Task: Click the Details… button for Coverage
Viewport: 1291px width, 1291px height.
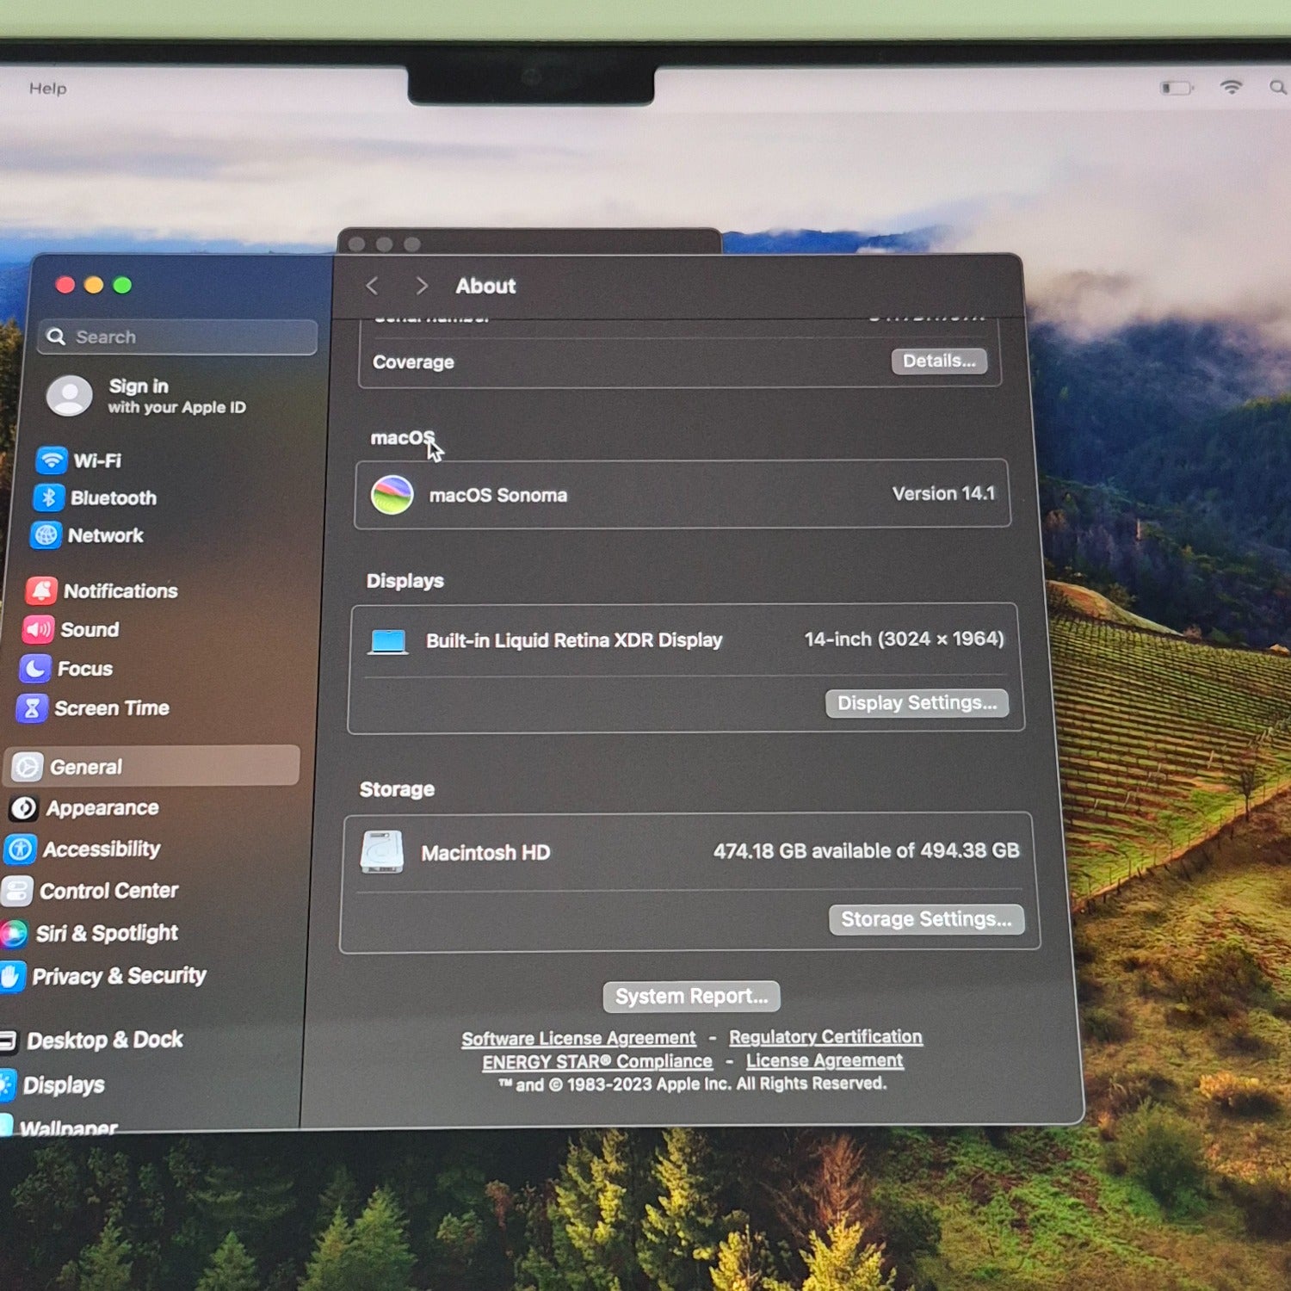Action: pos(939,361)
